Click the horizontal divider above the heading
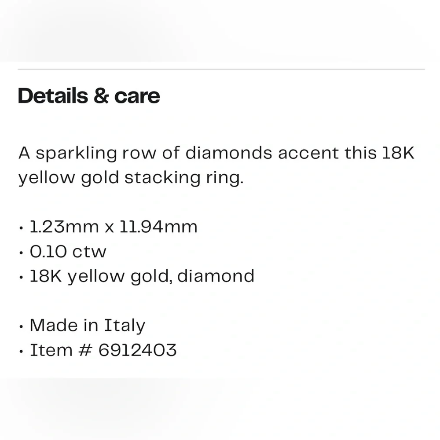 221,69
